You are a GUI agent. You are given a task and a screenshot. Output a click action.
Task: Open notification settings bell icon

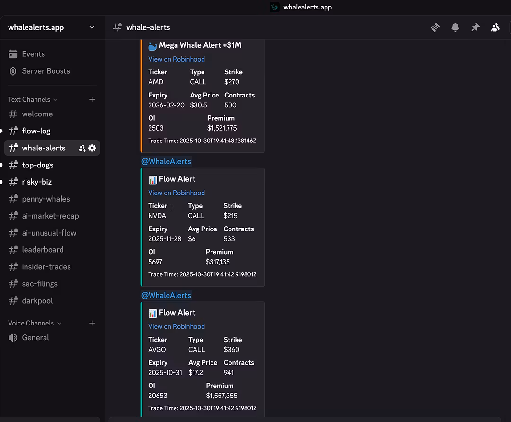pyautogui.click(x=455, y=27)
